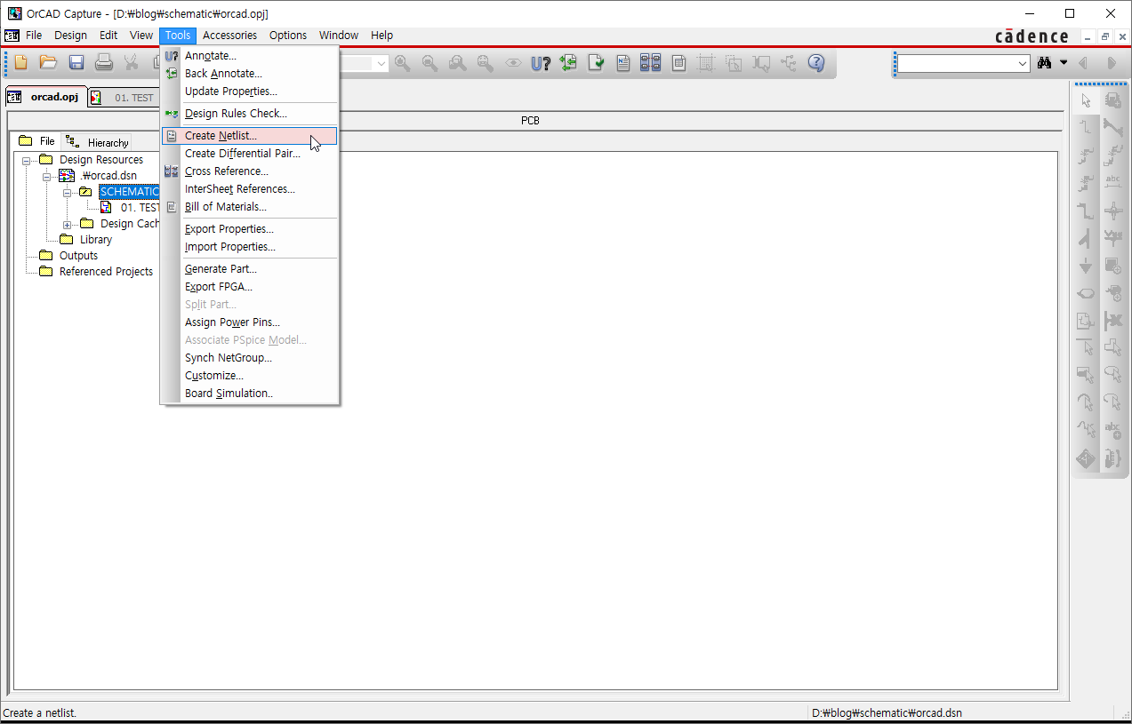1132x724 pixels.
Task: Click the binoculars search icon
Action: (1045, 63)
